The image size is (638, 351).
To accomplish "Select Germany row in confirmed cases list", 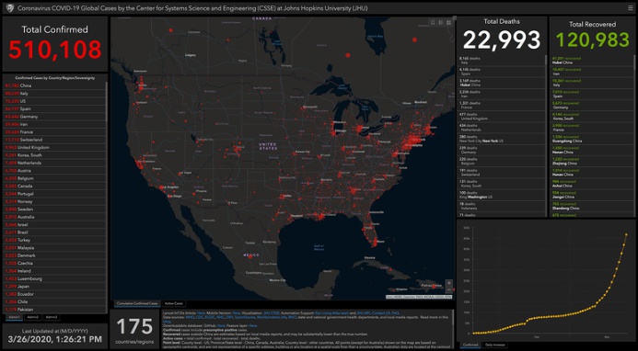I will pos(54,117).
